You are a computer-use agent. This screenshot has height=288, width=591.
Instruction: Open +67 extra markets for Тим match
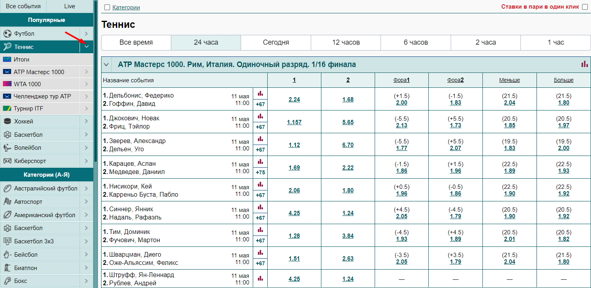(x=260, y=241)
